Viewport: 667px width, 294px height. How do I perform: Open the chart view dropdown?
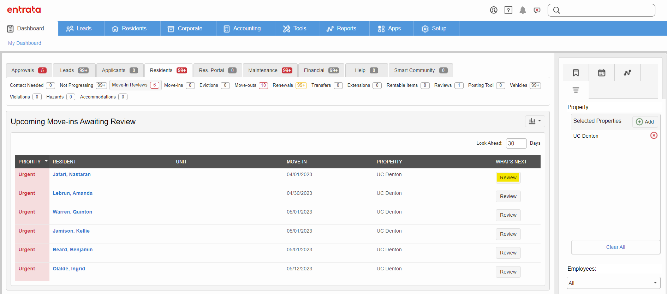(x=535, y=121)
